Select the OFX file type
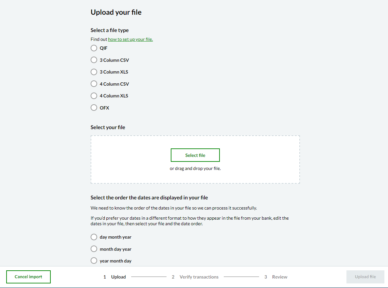 click(x=94, y=108)
